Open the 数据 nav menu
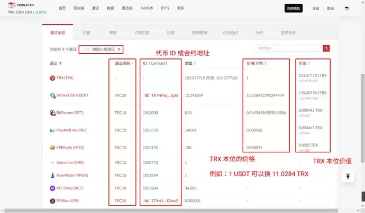 pos(111,8)
